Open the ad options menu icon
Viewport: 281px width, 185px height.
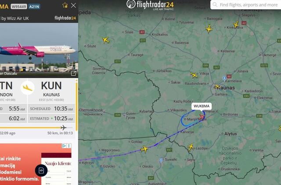(69, 146)
